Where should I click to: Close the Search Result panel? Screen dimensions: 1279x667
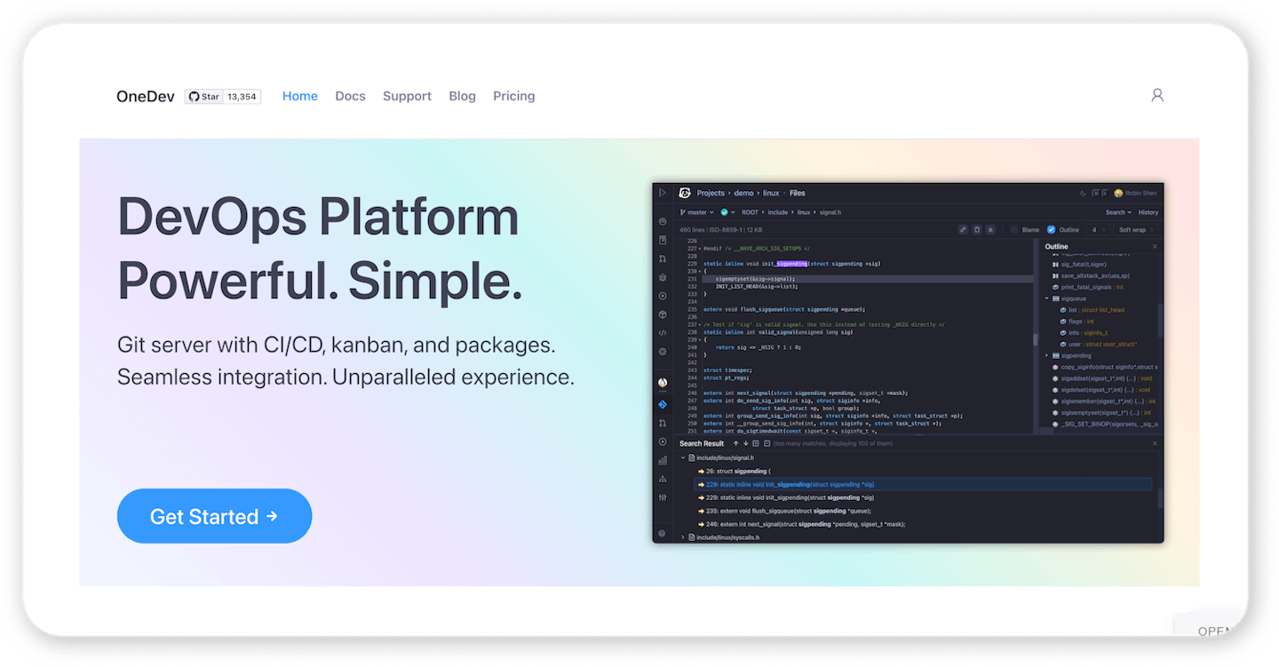coord(1155,443)
